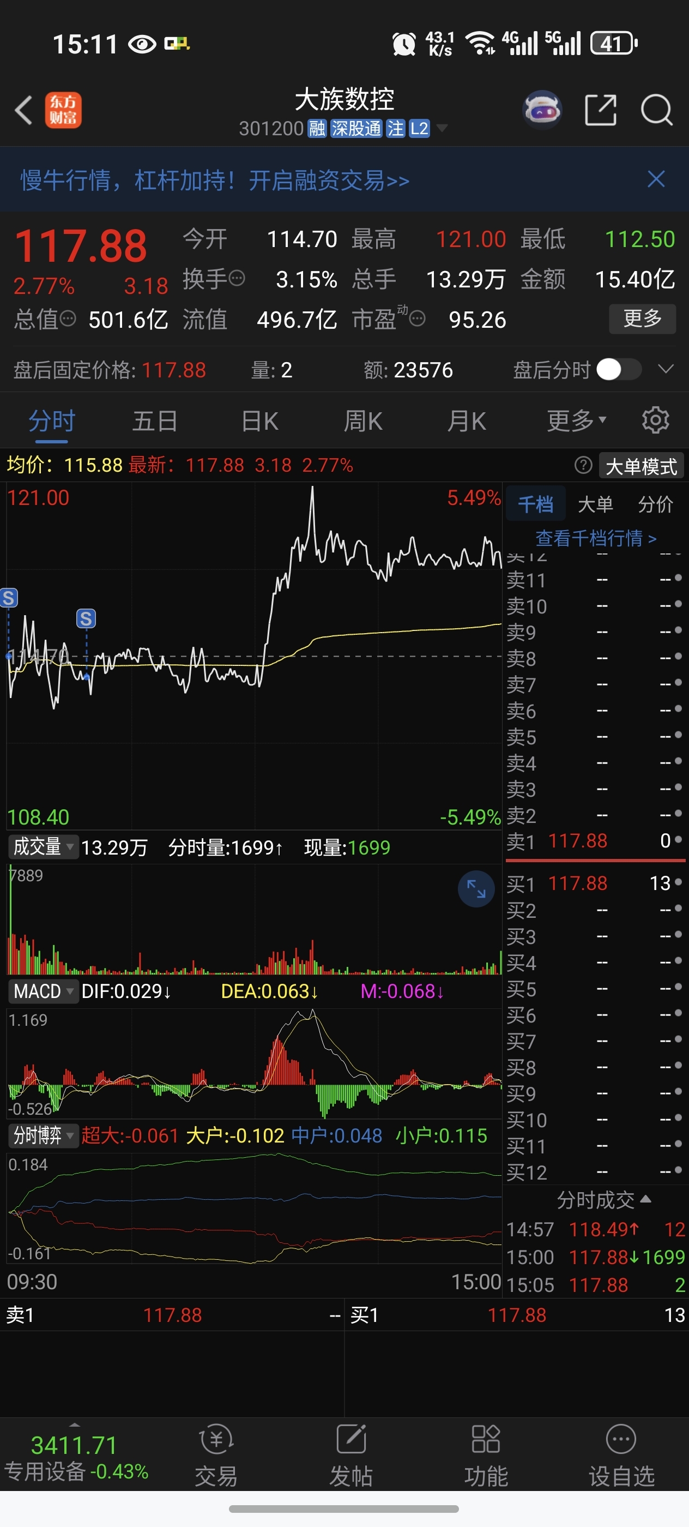Toggle the 盘后分时 switch
689x1527 pixels.
619,369
